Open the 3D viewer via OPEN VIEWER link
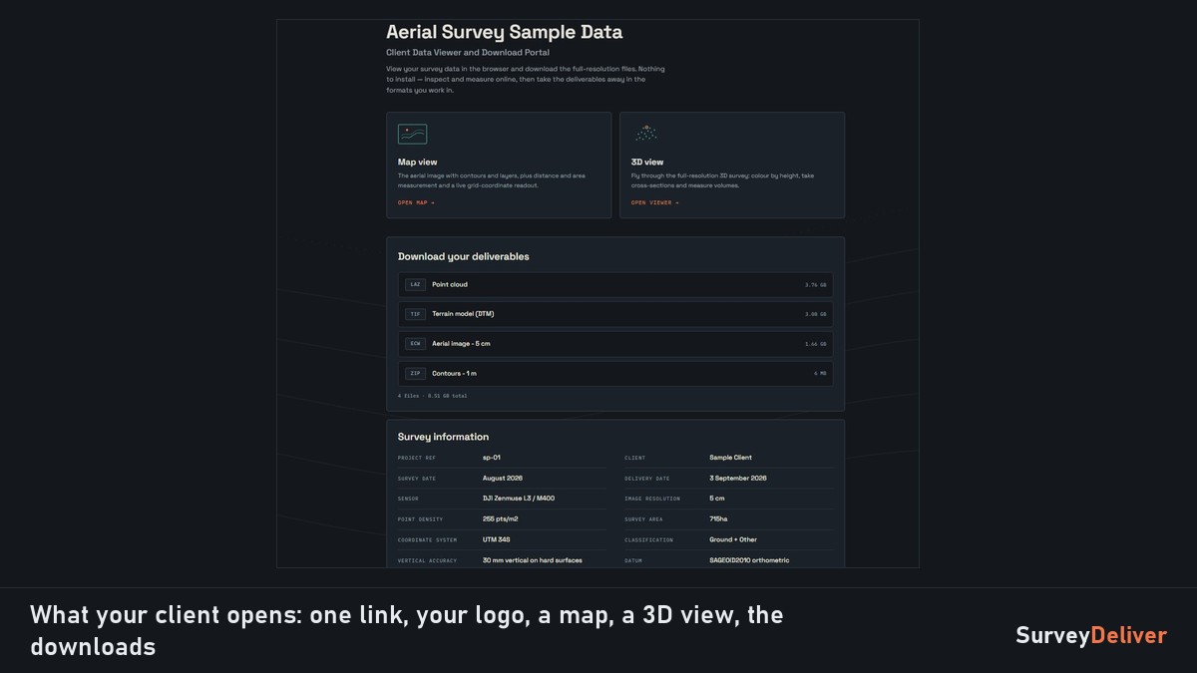 pyautogui.click(x=654, y=202)
